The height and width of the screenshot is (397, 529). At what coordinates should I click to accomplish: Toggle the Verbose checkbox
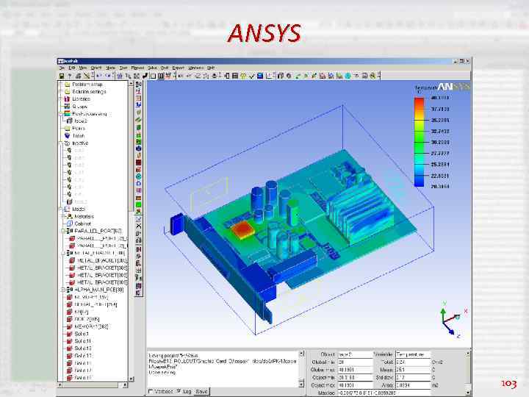click(x=151, y=392)
